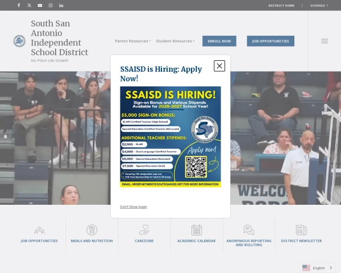Viewport: 341px width, 273px height.
Task: Expand Parent Resources menu
Action: pos(133,41)
